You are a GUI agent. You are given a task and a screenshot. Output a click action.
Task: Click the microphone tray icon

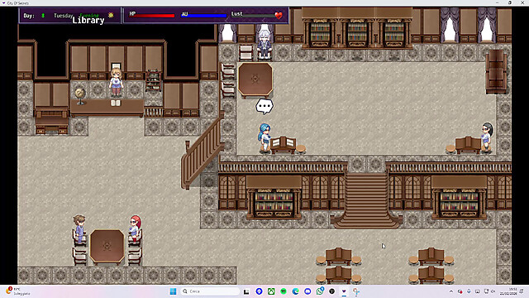[469, 291]
